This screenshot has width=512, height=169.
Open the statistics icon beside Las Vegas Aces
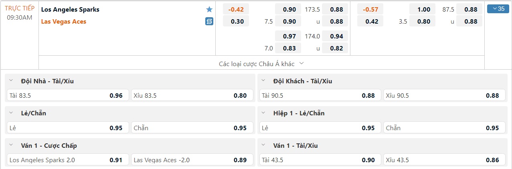click(x=209, y=22)
